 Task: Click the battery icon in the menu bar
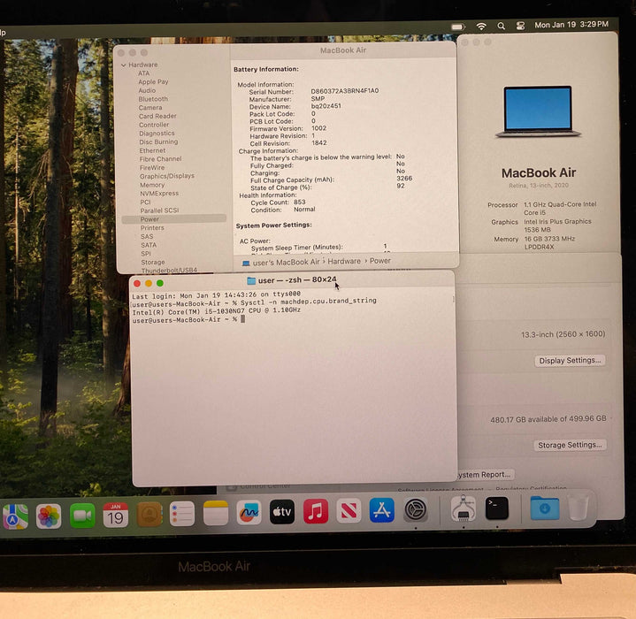pos(457,27)
